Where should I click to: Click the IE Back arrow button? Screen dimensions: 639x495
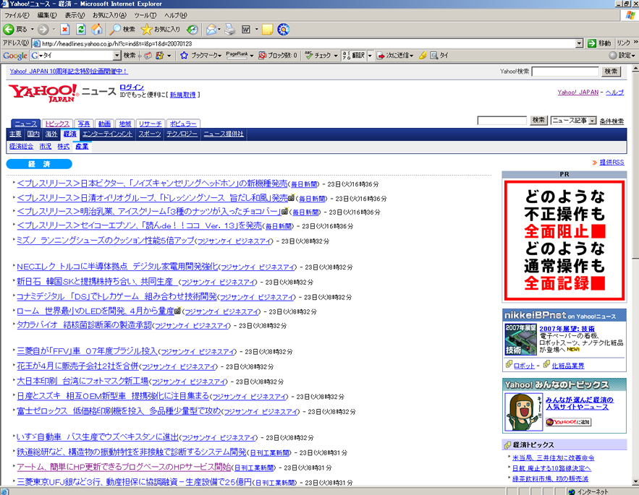coord(9,30)
